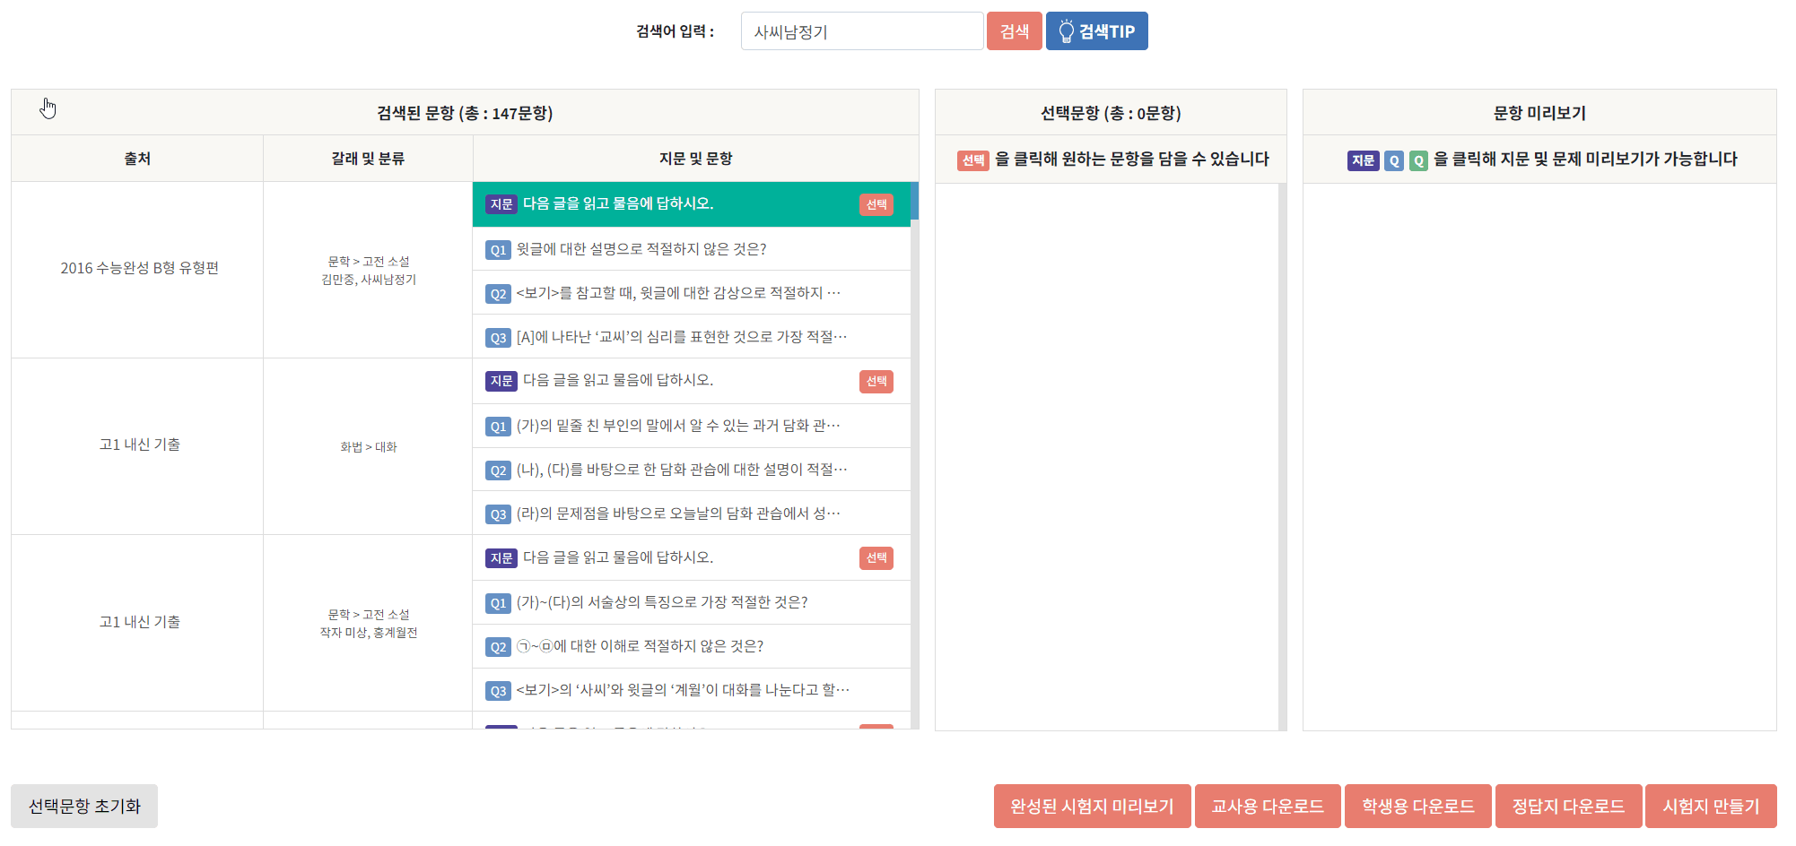1796x846 pixels.
Task: Click 선택문항 초기화 reset button
Action: pos(84,807)
